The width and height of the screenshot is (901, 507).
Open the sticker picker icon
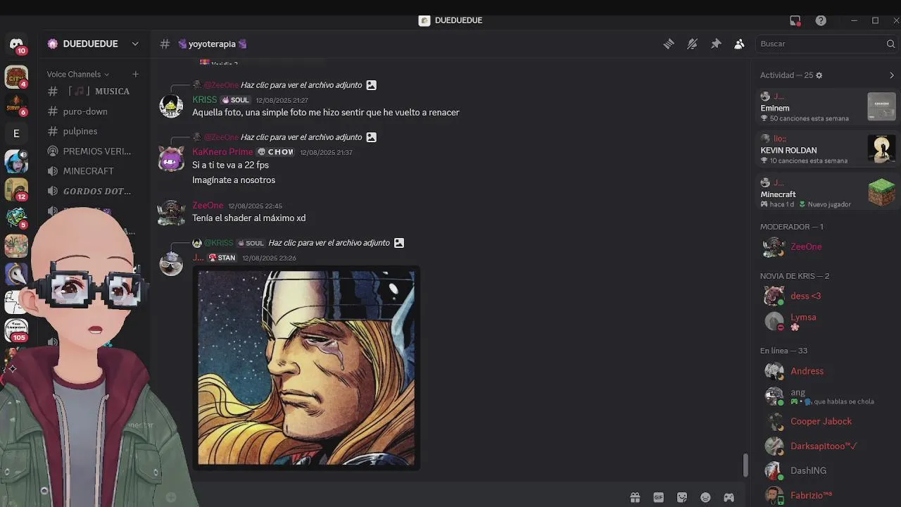(x=682, y=497)
